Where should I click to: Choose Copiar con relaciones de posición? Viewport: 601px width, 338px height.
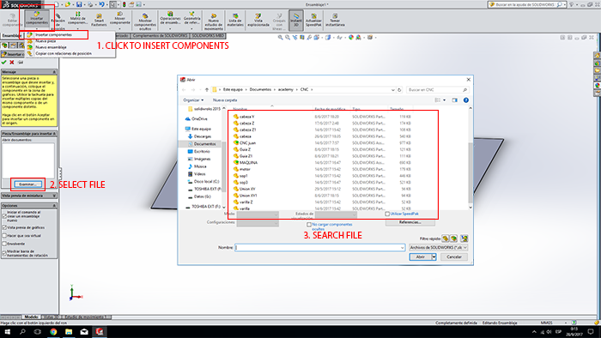click(x=64, y=53)
